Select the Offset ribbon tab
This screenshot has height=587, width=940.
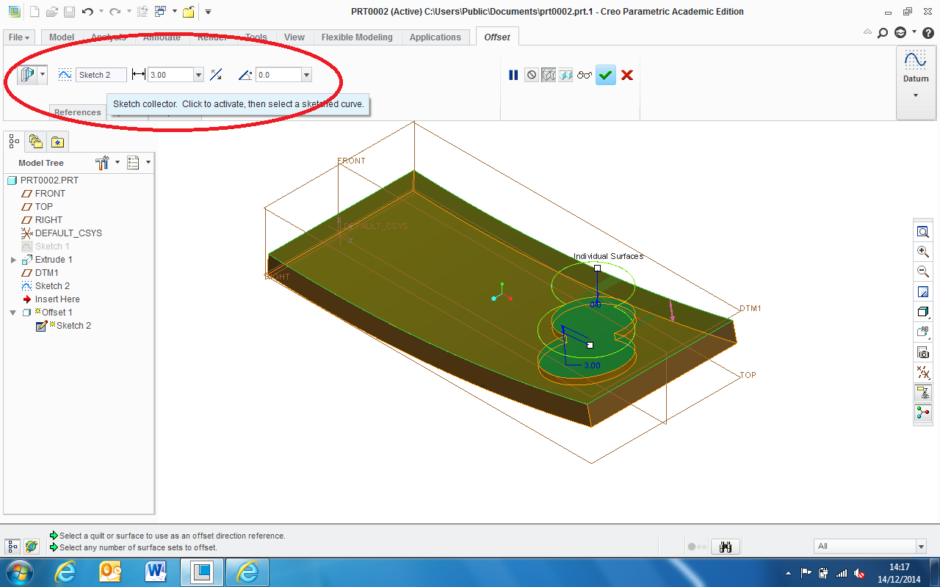(x=497, y=37)
